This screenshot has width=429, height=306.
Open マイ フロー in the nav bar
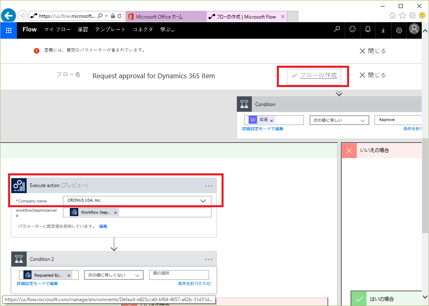[57, 29]
